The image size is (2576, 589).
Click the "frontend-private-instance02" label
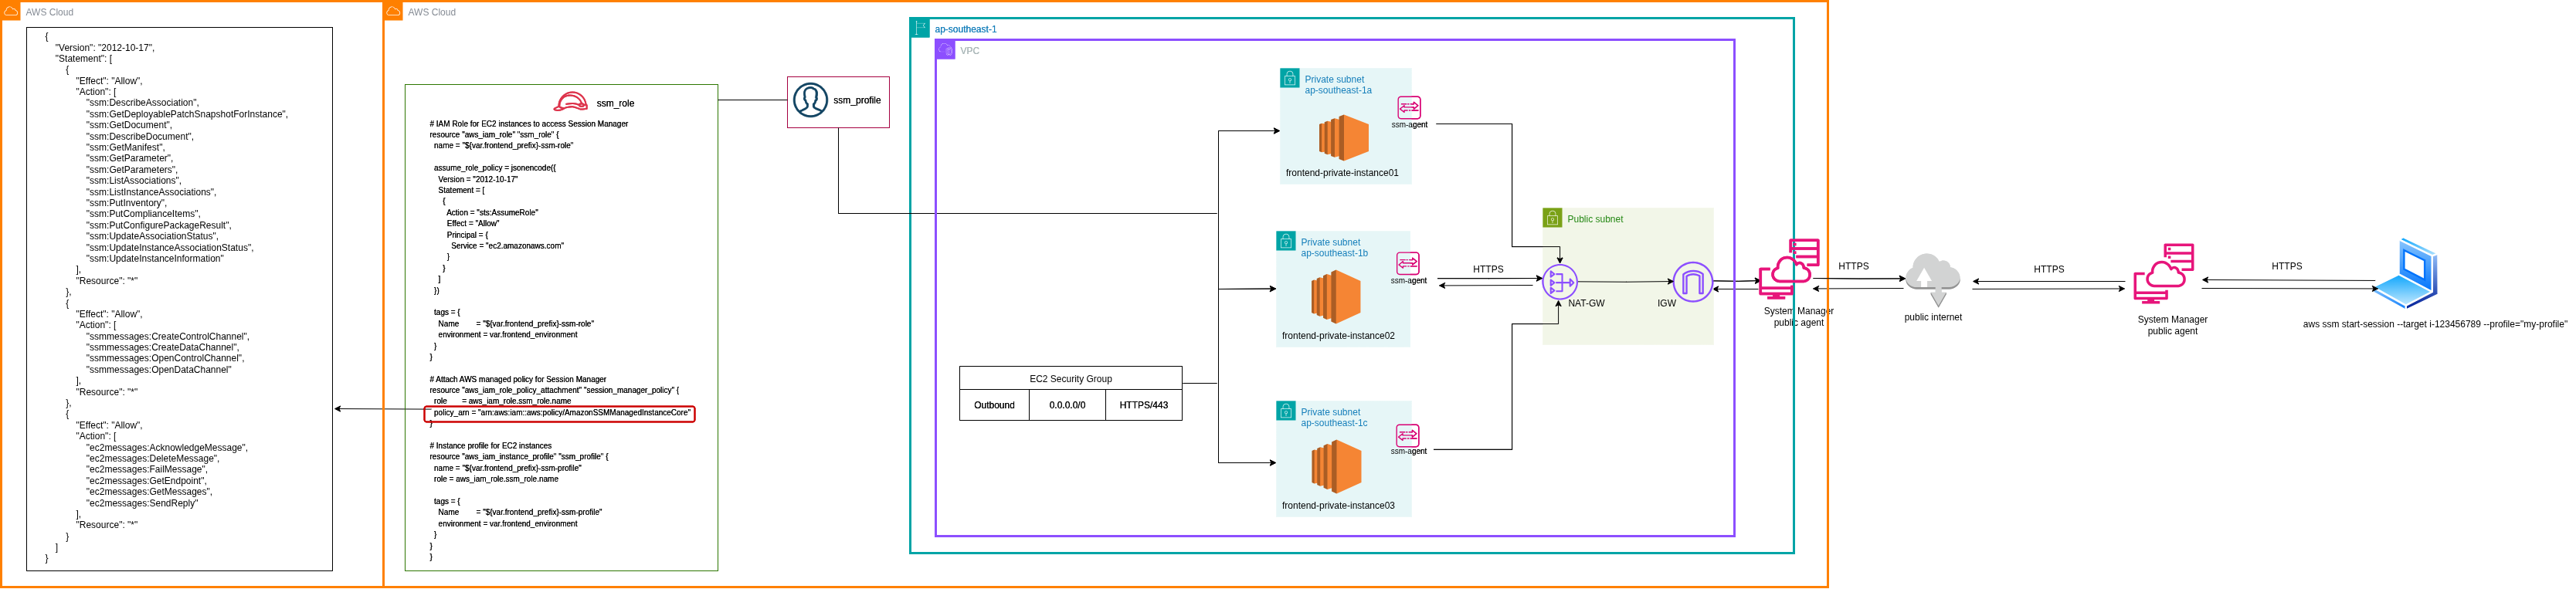point(1338,336)
